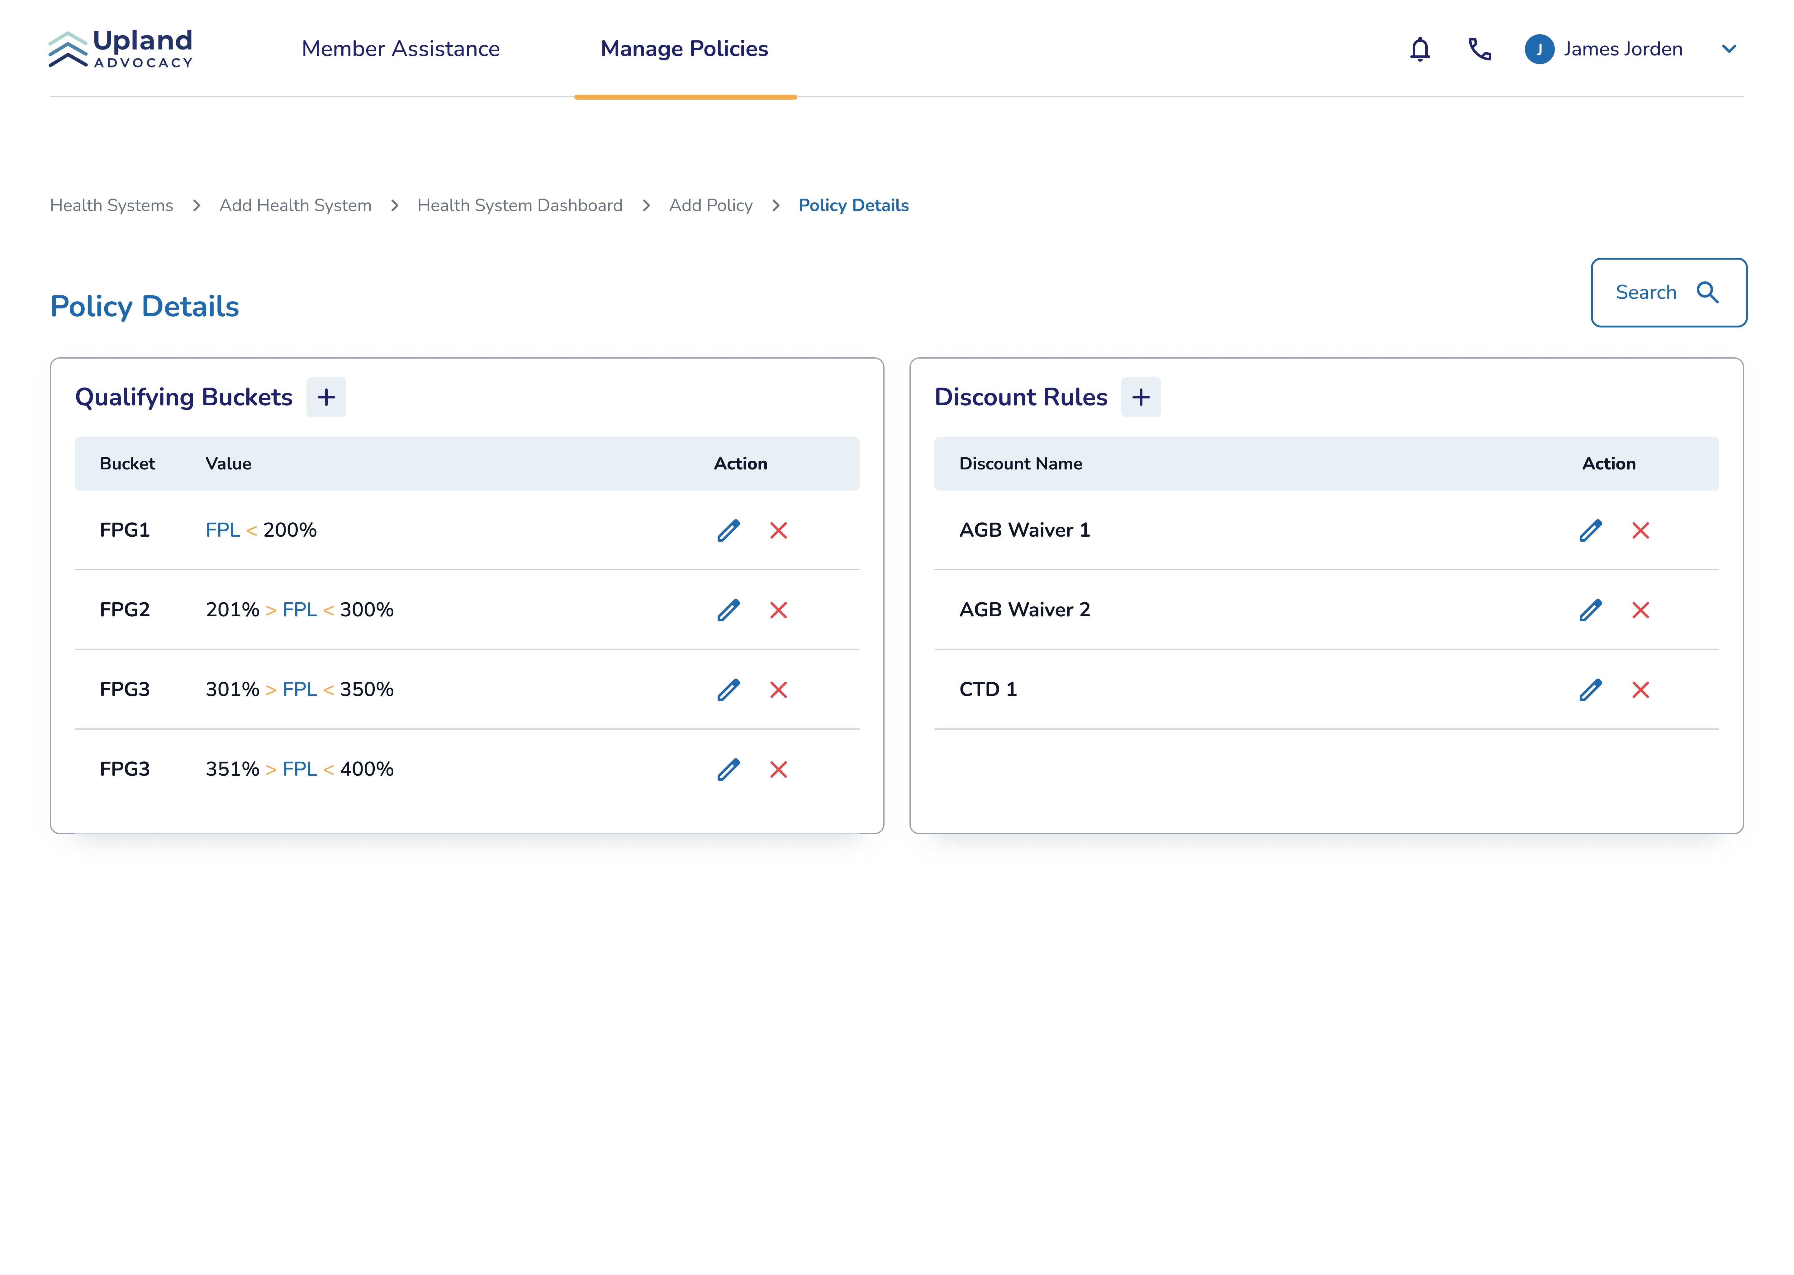Go to Health Systems breadcrumb
Image resolution: width=1794 pixels, height=1275 pixels.
click(x=112, y=206)
